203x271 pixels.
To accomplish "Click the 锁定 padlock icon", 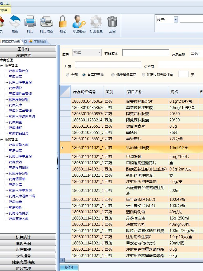I will [63, 21].
